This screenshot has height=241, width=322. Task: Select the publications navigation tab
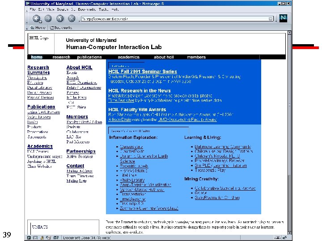[89, 57]
